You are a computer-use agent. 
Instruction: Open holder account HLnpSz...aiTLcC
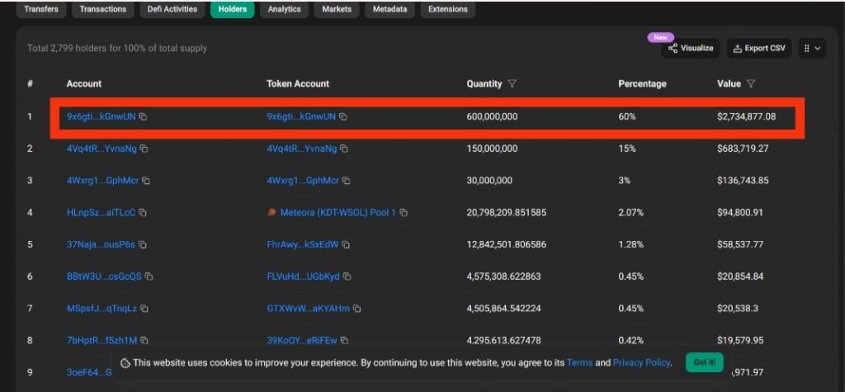pos(101,213)
